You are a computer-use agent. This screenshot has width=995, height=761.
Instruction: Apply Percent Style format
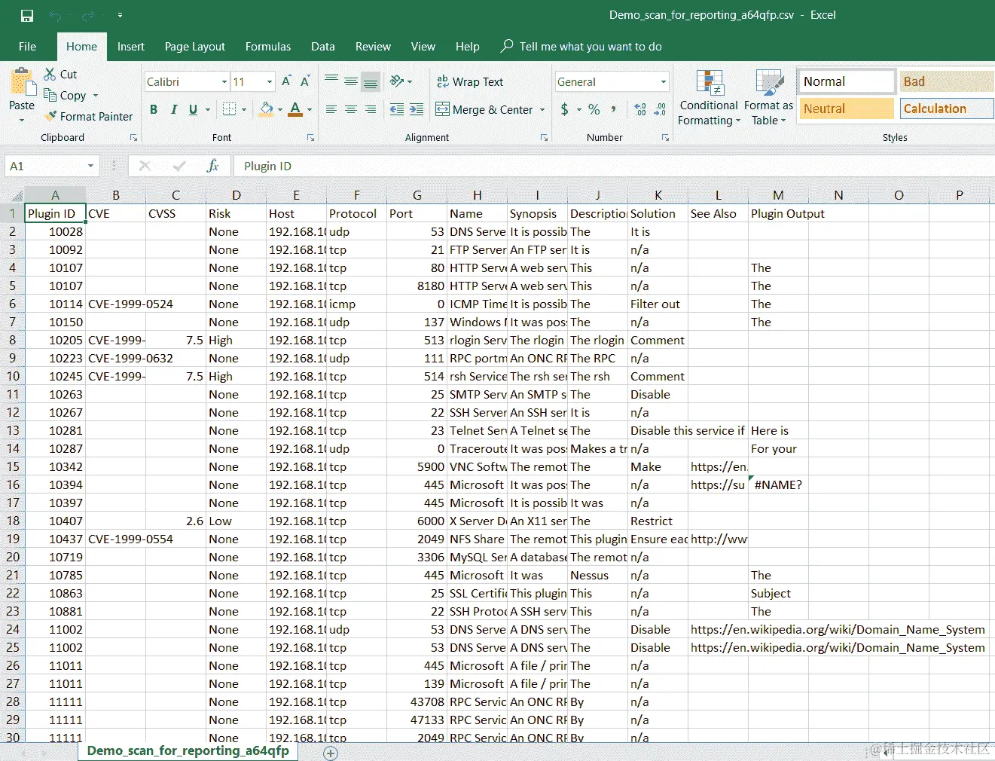pyautogui.click(x=594, y=109)
